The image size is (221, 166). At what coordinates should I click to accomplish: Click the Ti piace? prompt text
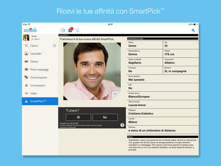(72, 110)
